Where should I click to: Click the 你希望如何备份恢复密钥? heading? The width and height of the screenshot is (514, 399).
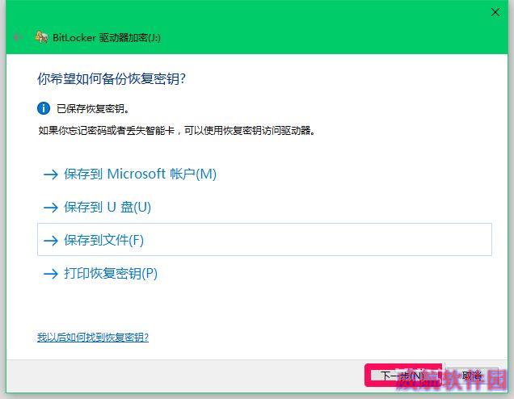pos(112,79)
